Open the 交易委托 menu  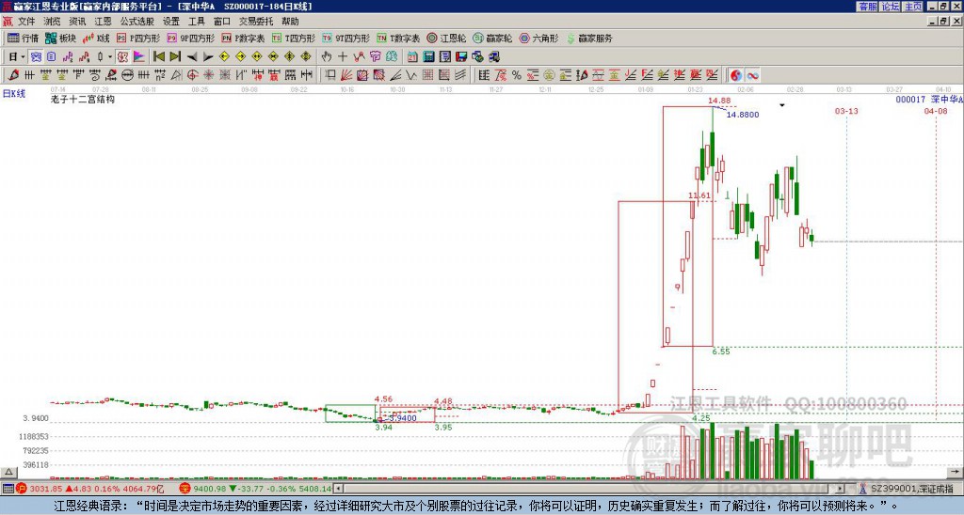tap(256, 22)
